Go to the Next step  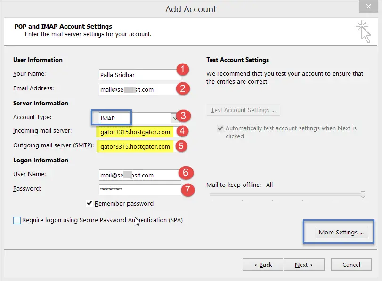(304, 265)
